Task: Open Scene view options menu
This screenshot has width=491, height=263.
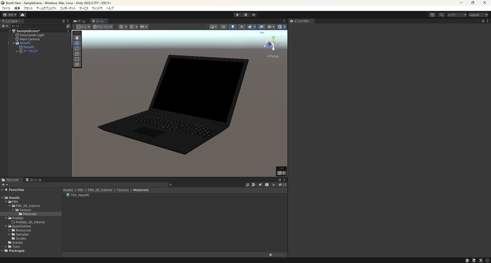Action: coord(284,21)
